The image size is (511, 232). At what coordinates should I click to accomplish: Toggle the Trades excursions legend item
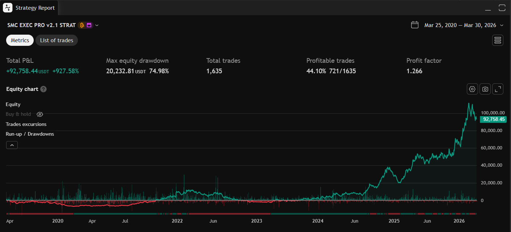[26, 124]
